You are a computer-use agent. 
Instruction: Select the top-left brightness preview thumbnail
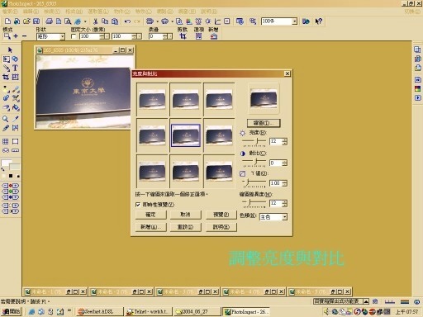(x=152, y=100)
